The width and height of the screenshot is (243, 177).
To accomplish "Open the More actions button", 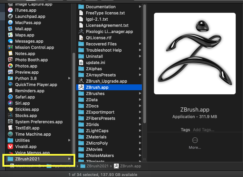I will point(195,140).
